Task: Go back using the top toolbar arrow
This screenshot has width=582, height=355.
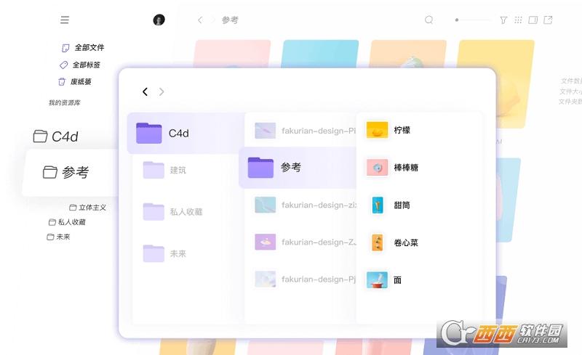Action: click(200, 20)
